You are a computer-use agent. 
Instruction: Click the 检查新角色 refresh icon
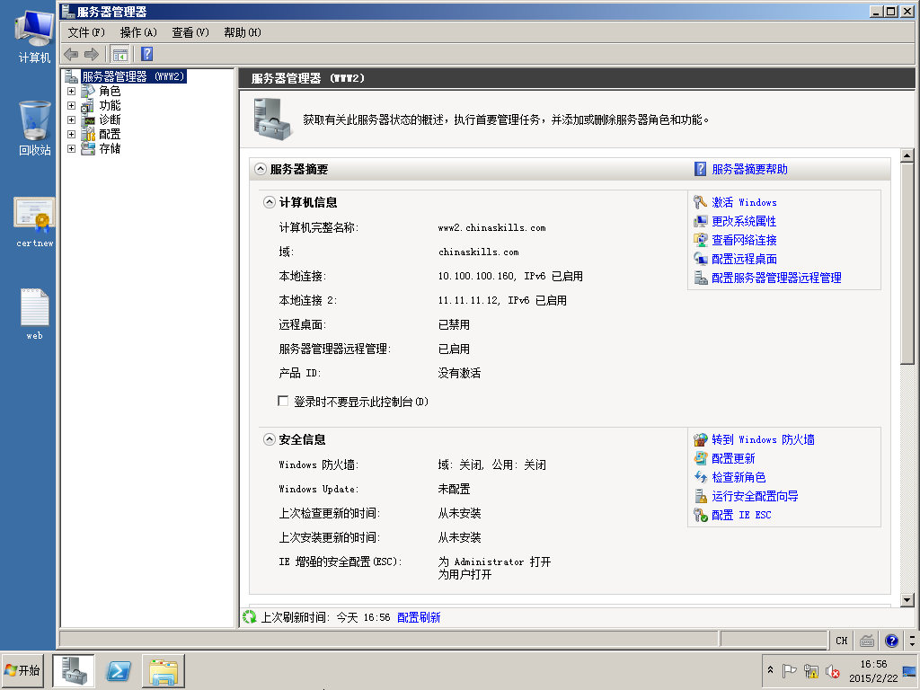click(x=700, y=477)
